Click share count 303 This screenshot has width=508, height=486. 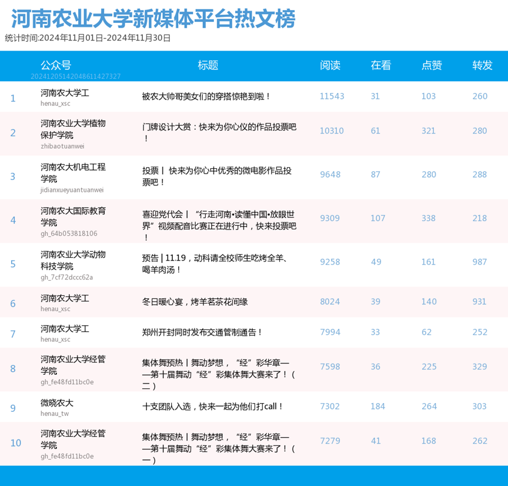tap(480, 406)
